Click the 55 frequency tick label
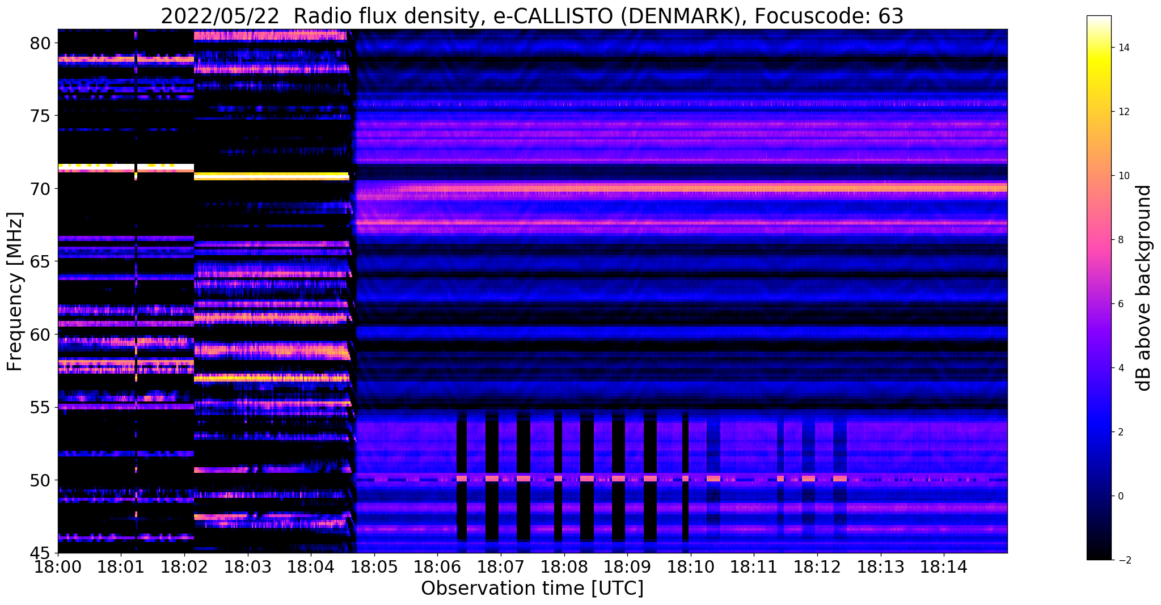1161x605 pixels. coord(41,407)
